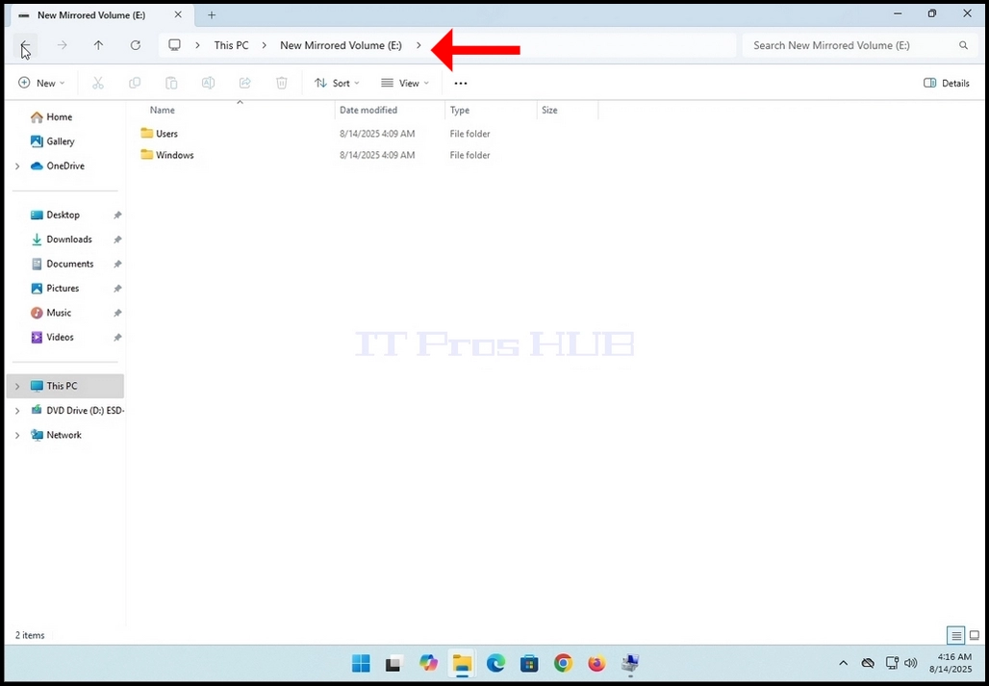Screen dimensions: 989x686
Task: Open the Sort dropdown
Action: pyautogui.click(x=337, y=84)
